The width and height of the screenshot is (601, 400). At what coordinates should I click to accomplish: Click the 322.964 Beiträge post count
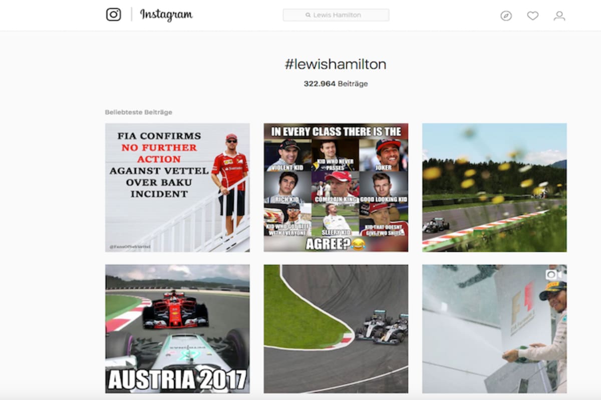click(x=336, y=84)
